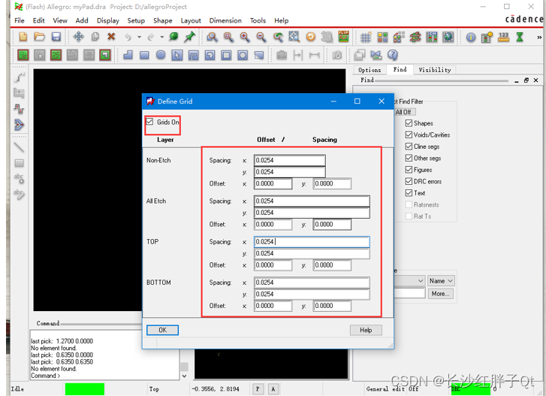This screenshot has width=546, height=396.
Task: Click the BOTTOM Offset y field
Action: tap(332, 306)
